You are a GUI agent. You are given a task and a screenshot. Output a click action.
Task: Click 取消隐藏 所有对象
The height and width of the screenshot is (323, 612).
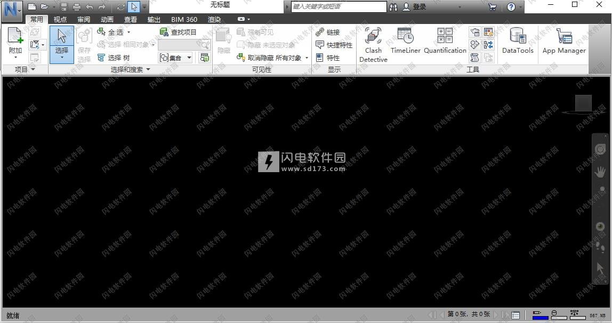[x=269, y=58]
